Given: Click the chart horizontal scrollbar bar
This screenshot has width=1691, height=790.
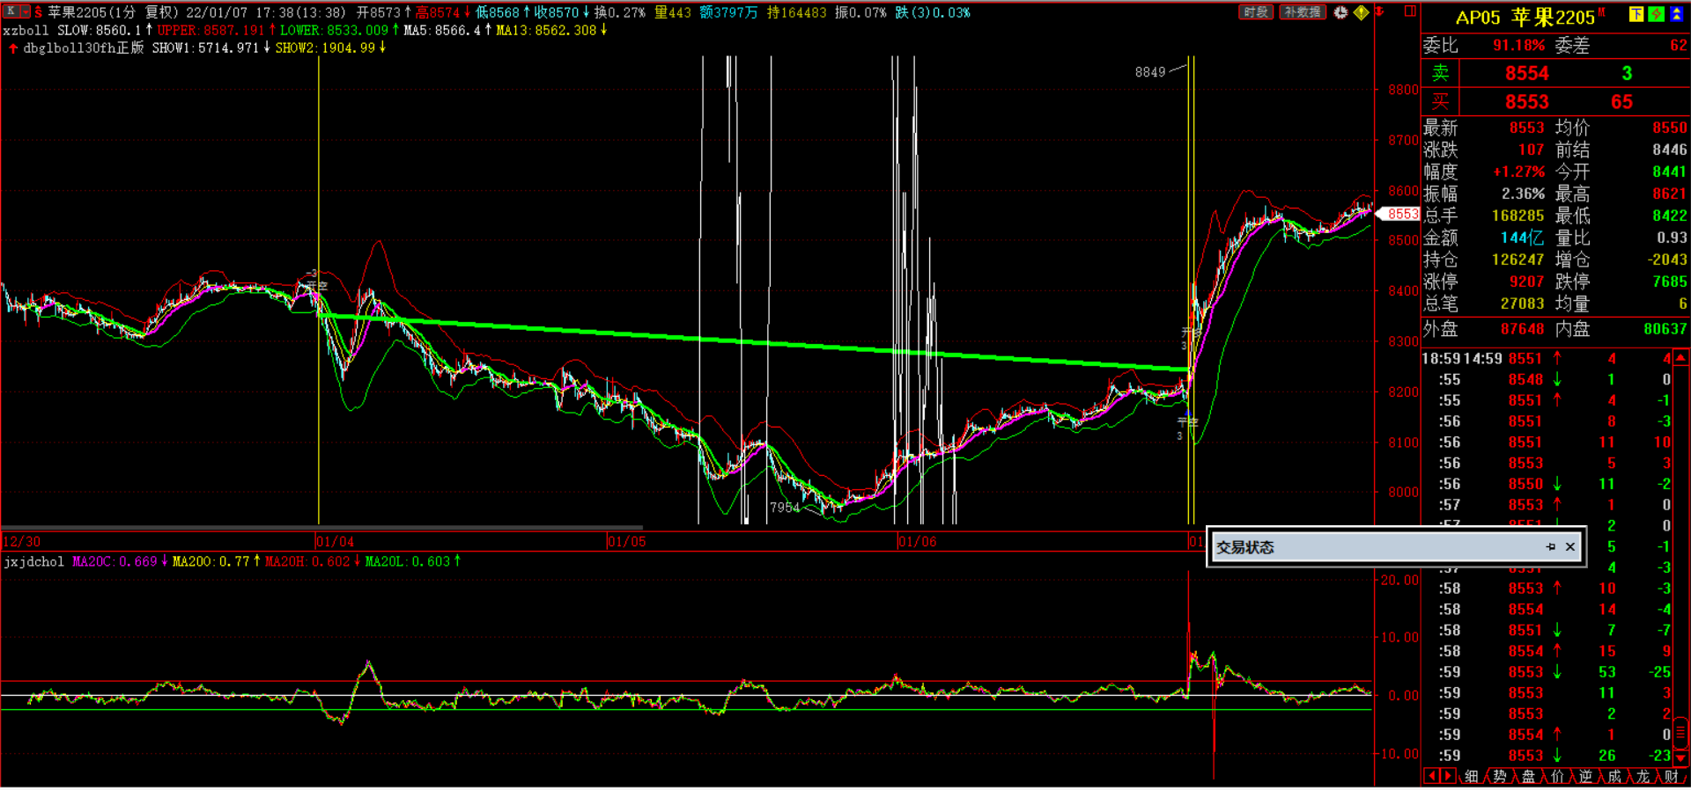Looking at the screenshot, I should tap(322, 528).
